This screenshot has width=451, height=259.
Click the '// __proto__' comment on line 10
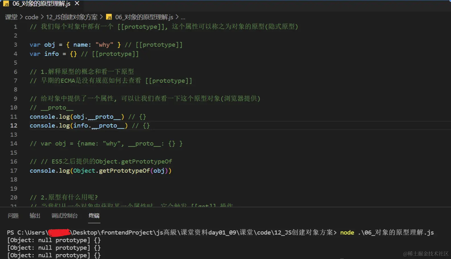52,108
